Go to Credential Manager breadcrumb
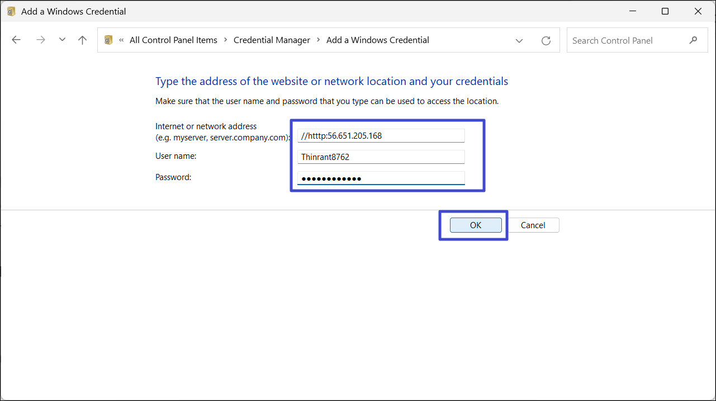Image resolution: width=716 pixels, height=401 pixels. pyautogui.click(x=272, y=40)
